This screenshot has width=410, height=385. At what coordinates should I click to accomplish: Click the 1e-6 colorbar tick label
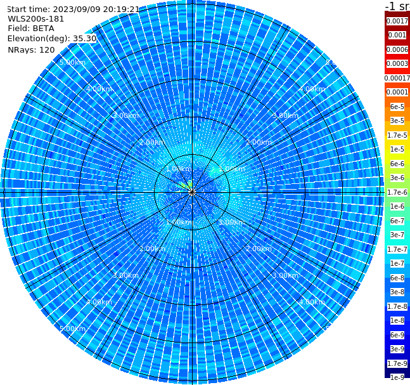pos(397,206)
